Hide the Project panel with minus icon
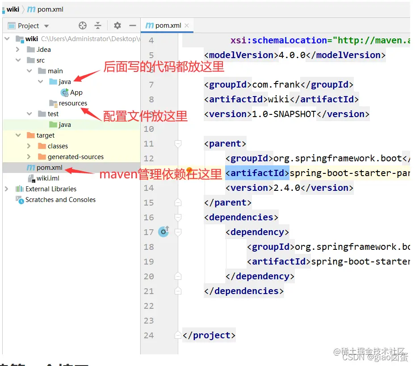 click(133, 25)
